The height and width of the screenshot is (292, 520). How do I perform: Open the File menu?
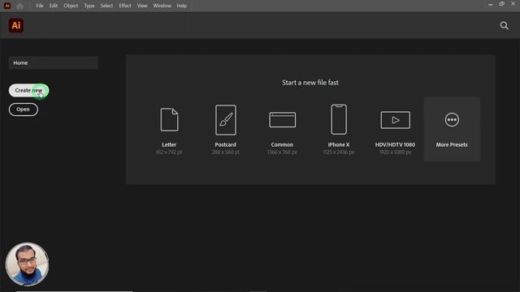pyautogui.click(x=40, y=6)
